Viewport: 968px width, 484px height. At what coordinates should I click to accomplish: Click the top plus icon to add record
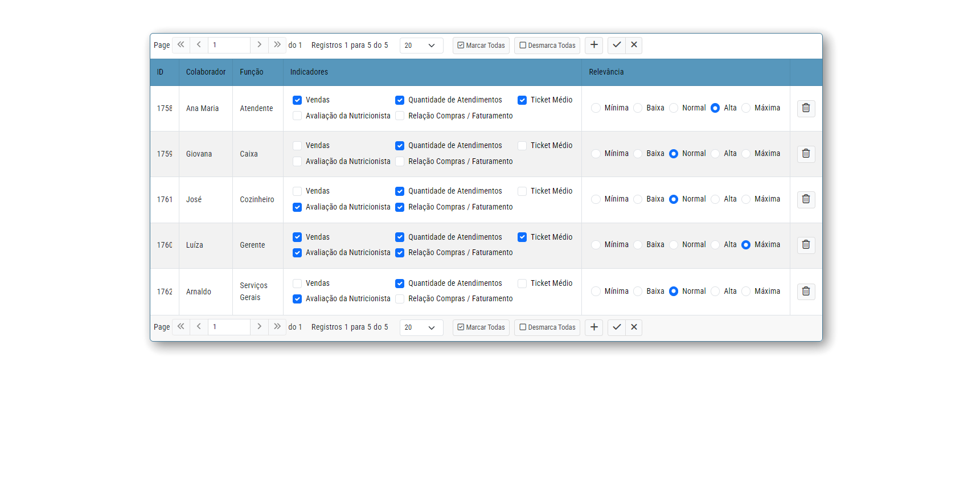pos(594,45)
